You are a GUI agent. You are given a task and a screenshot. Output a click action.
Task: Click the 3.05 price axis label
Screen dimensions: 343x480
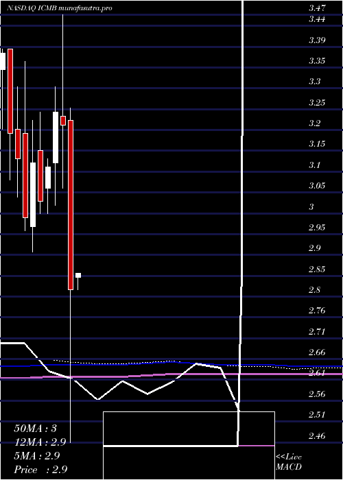tap(317, 186)
